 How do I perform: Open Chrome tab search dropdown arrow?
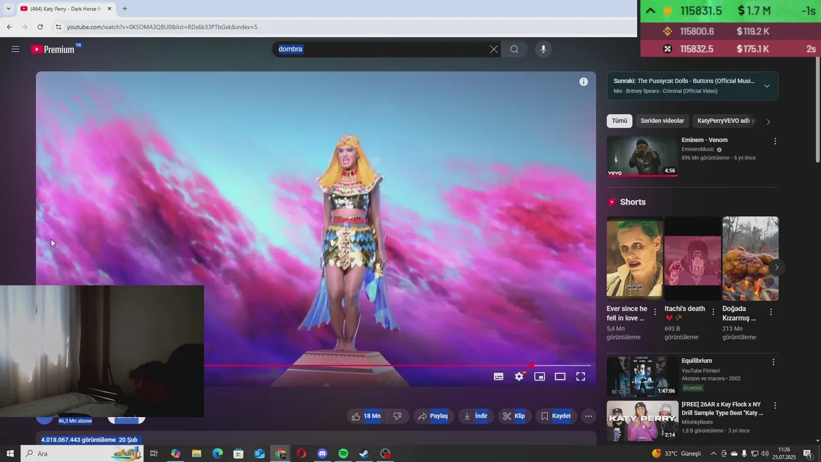point(8,9)
